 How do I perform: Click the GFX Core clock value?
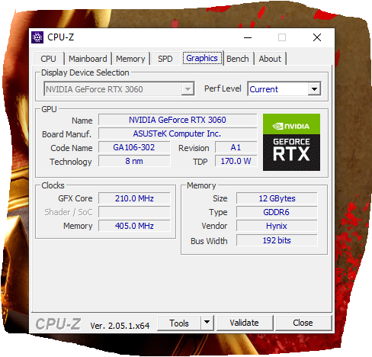(134, 198)
